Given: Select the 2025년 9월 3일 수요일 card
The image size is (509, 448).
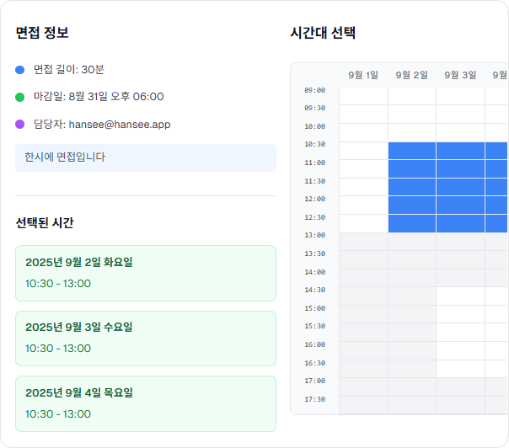Looking at the screenshot, I should click(146, 339).
